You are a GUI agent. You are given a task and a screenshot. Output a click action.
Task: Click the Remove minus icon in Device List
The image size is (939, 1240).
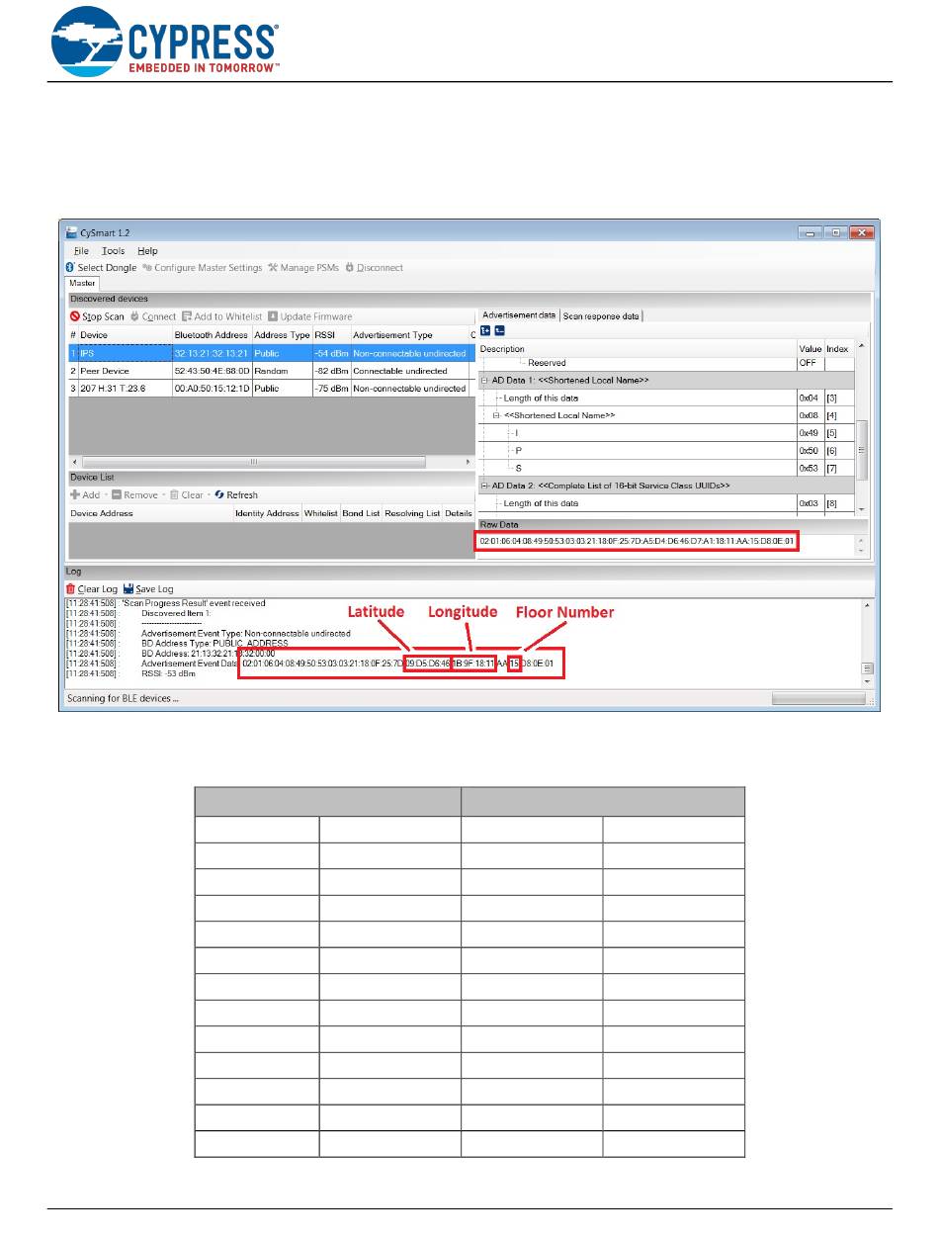click(117, 495)
